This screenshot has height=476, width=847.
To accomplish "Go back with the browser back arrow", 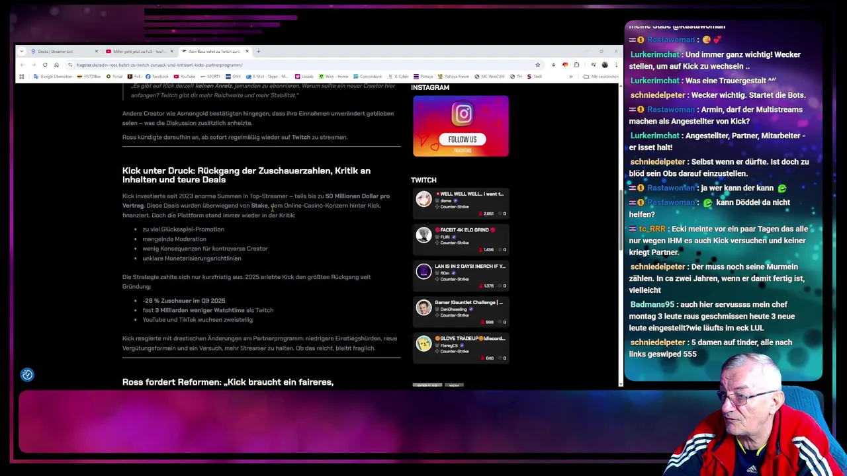I will click(22, 65).
